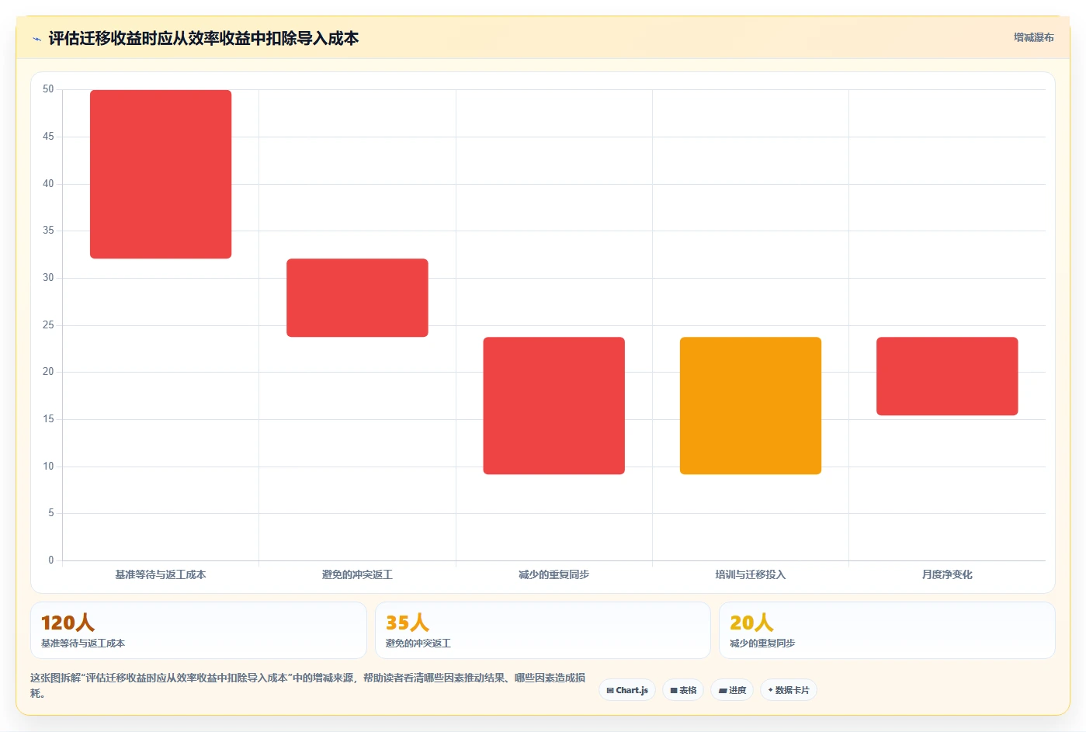The image size is (1086, 732).
Task: Click y-axis value 25
Action: point(48,324)
